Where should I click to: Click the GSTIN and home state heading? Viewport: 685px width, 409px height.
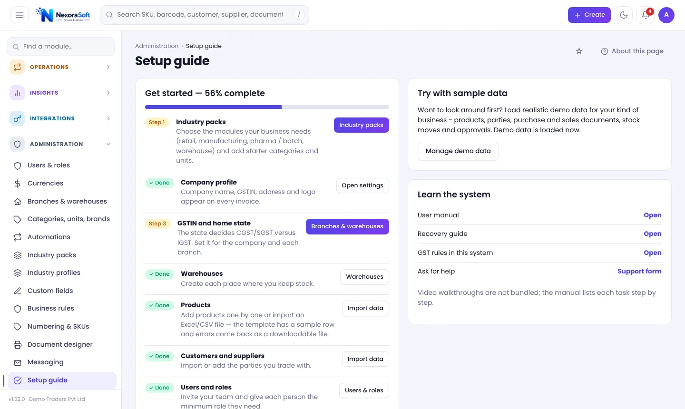pos(214,224)
